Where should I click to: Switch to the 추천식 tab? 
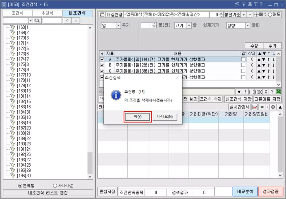pyautogui.click(x=47, y=13)
